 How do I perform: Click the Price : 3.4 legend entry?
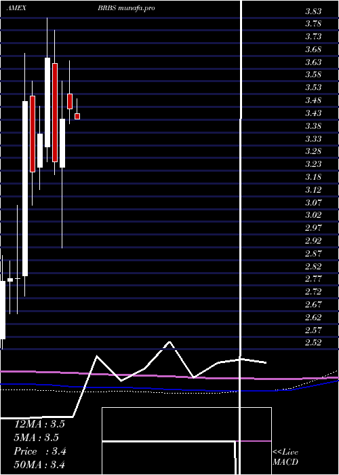[39, 451]
